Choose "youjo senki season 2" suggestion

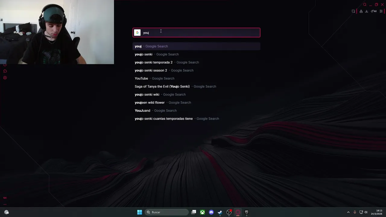[196, 71]
